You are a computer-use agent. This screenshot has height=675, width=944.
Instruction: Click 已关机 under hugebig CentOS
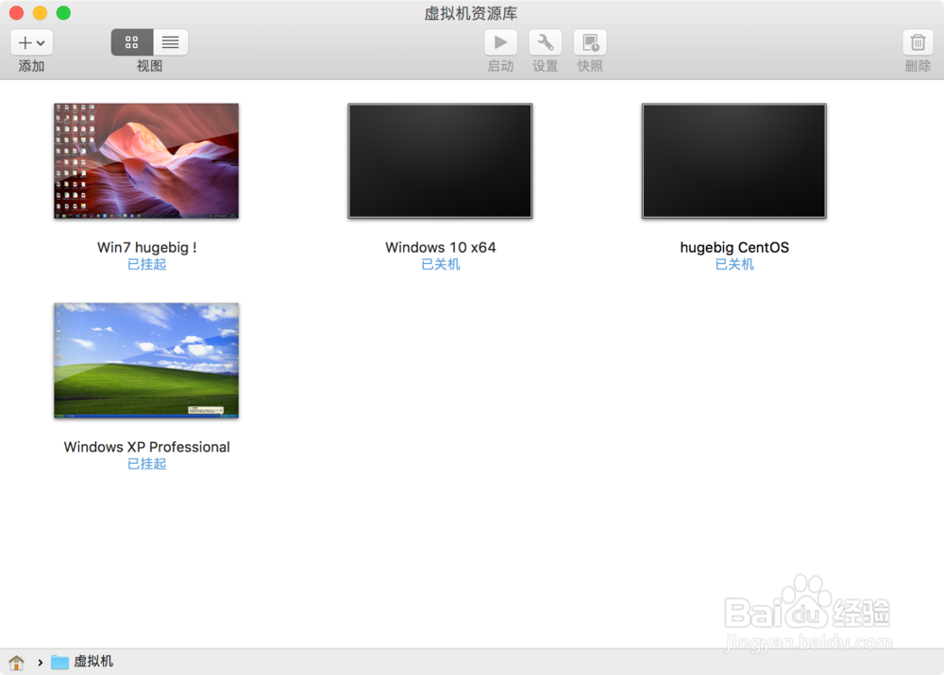(x=734, y=264)
